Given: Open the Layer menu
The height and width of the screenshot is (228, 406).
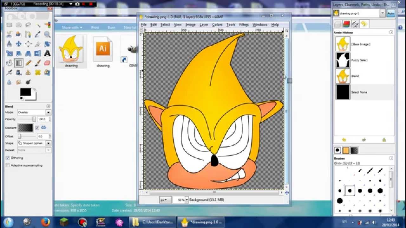Looking at the screenshot, I should 204,25.
